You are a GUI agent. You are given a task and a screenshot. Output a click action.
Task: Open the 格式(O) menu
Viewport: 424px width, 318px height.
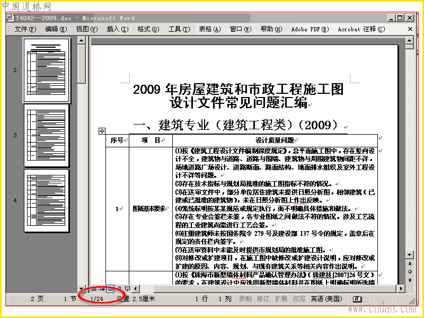point(148,29)
